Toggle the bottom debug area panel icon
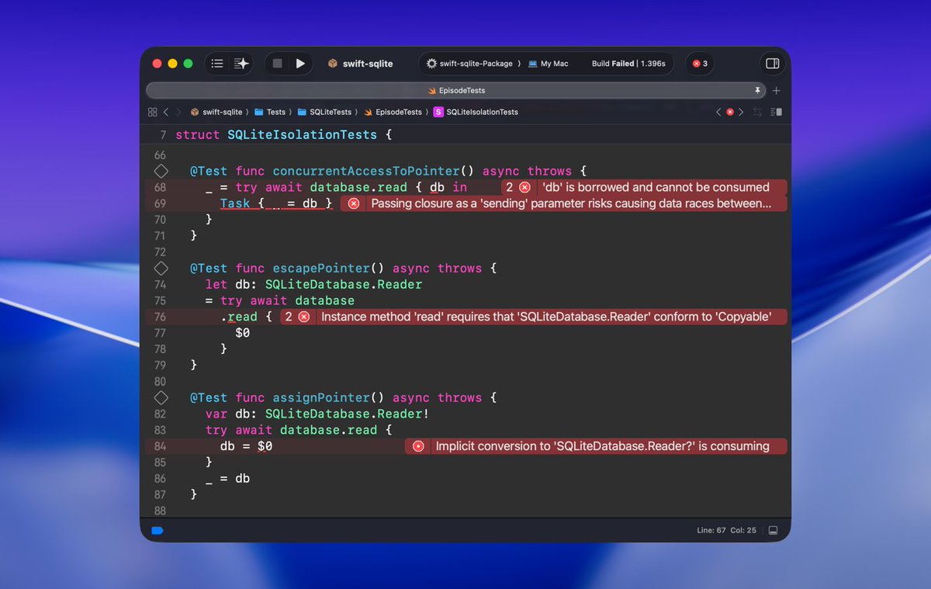 tap(773, 531)
